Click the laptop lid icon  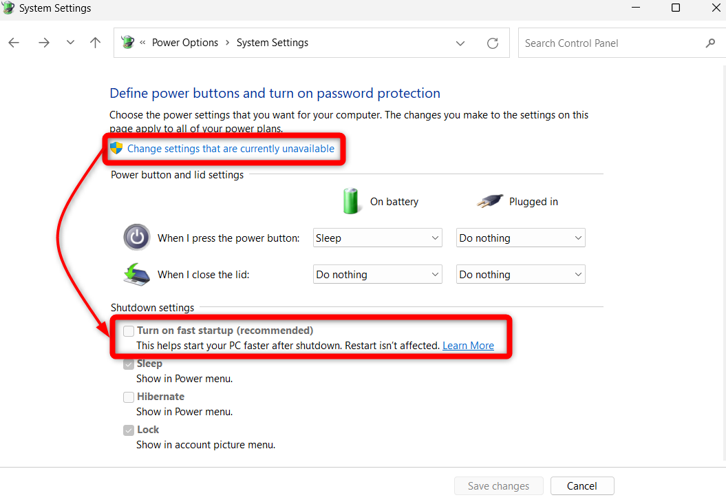pos(136,273)
